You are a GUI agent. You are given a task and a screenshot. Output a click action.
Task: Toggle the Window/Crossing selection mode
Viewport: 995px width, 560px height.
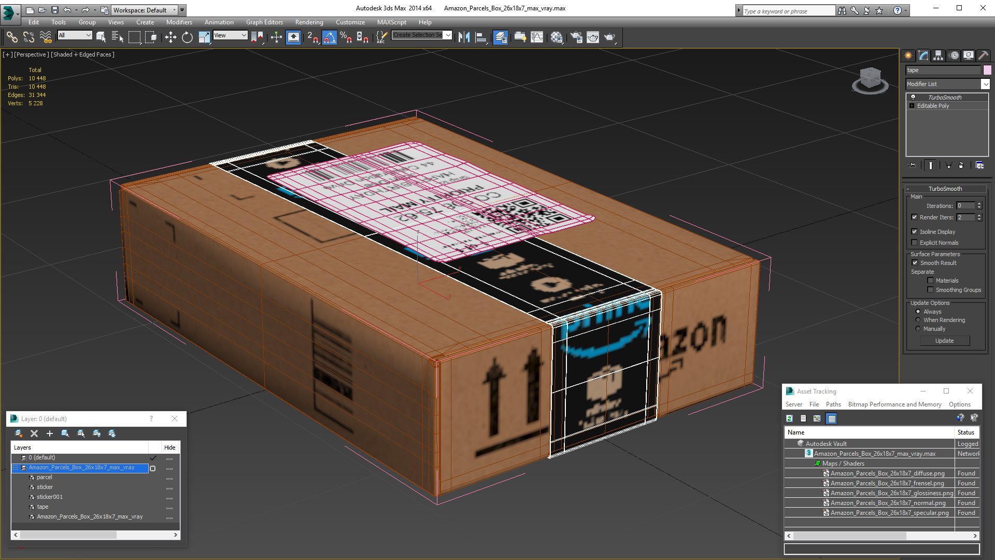tap(151, 37)
